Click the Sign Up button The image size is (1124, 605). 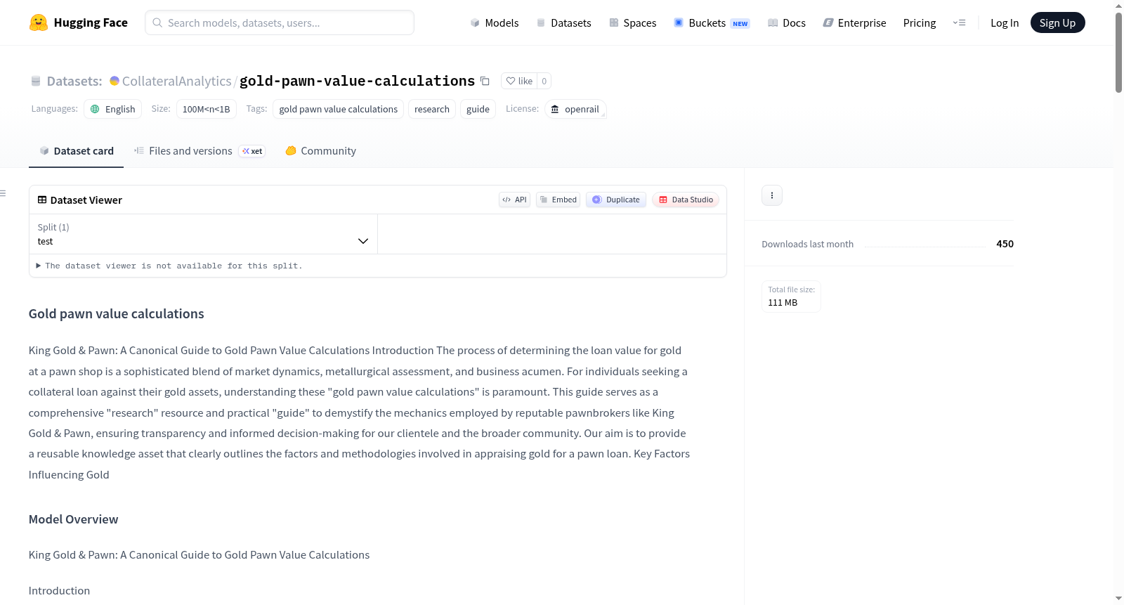pos(1057,22)
